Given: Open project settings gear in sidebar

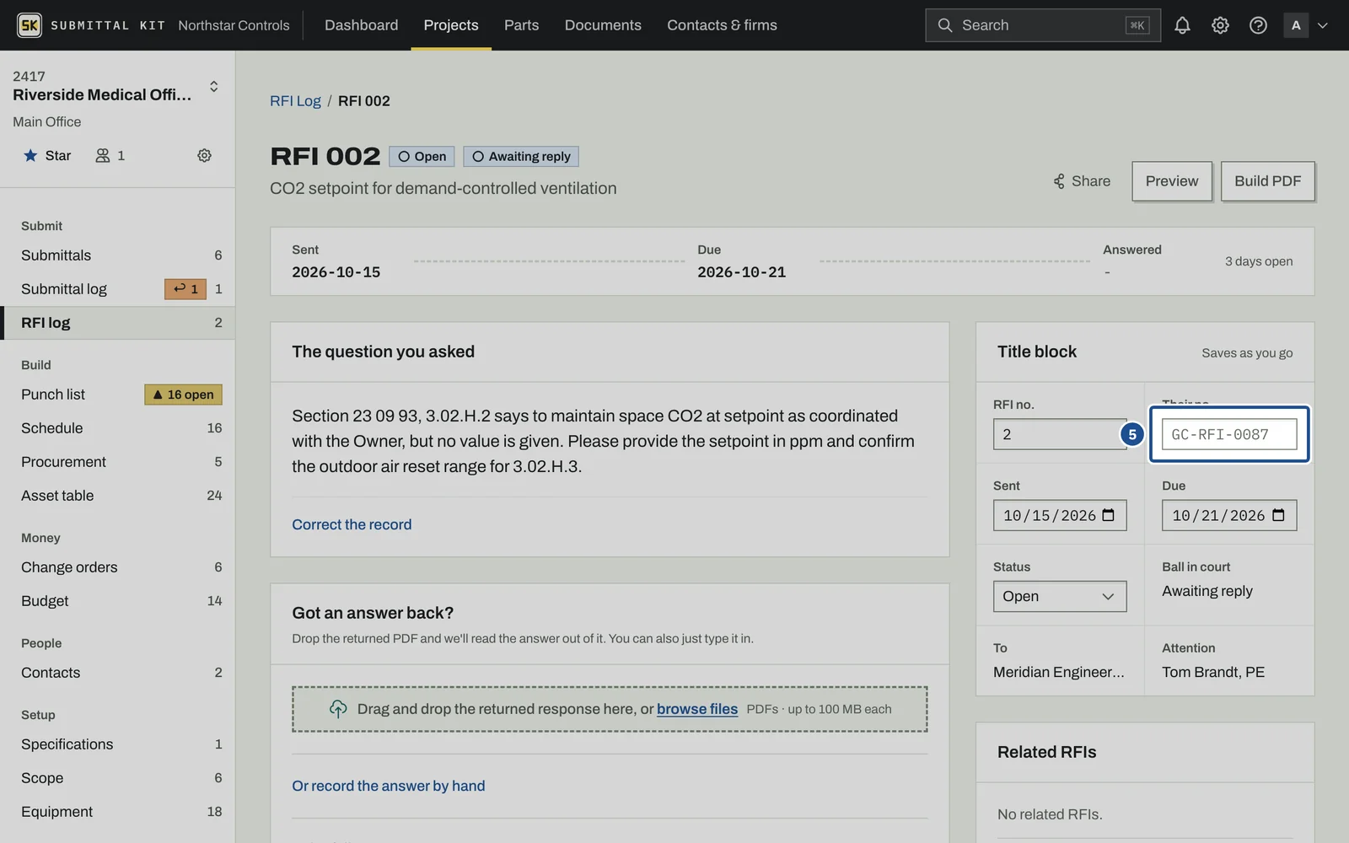Looking at the screenshot, I should click(204, 155).
